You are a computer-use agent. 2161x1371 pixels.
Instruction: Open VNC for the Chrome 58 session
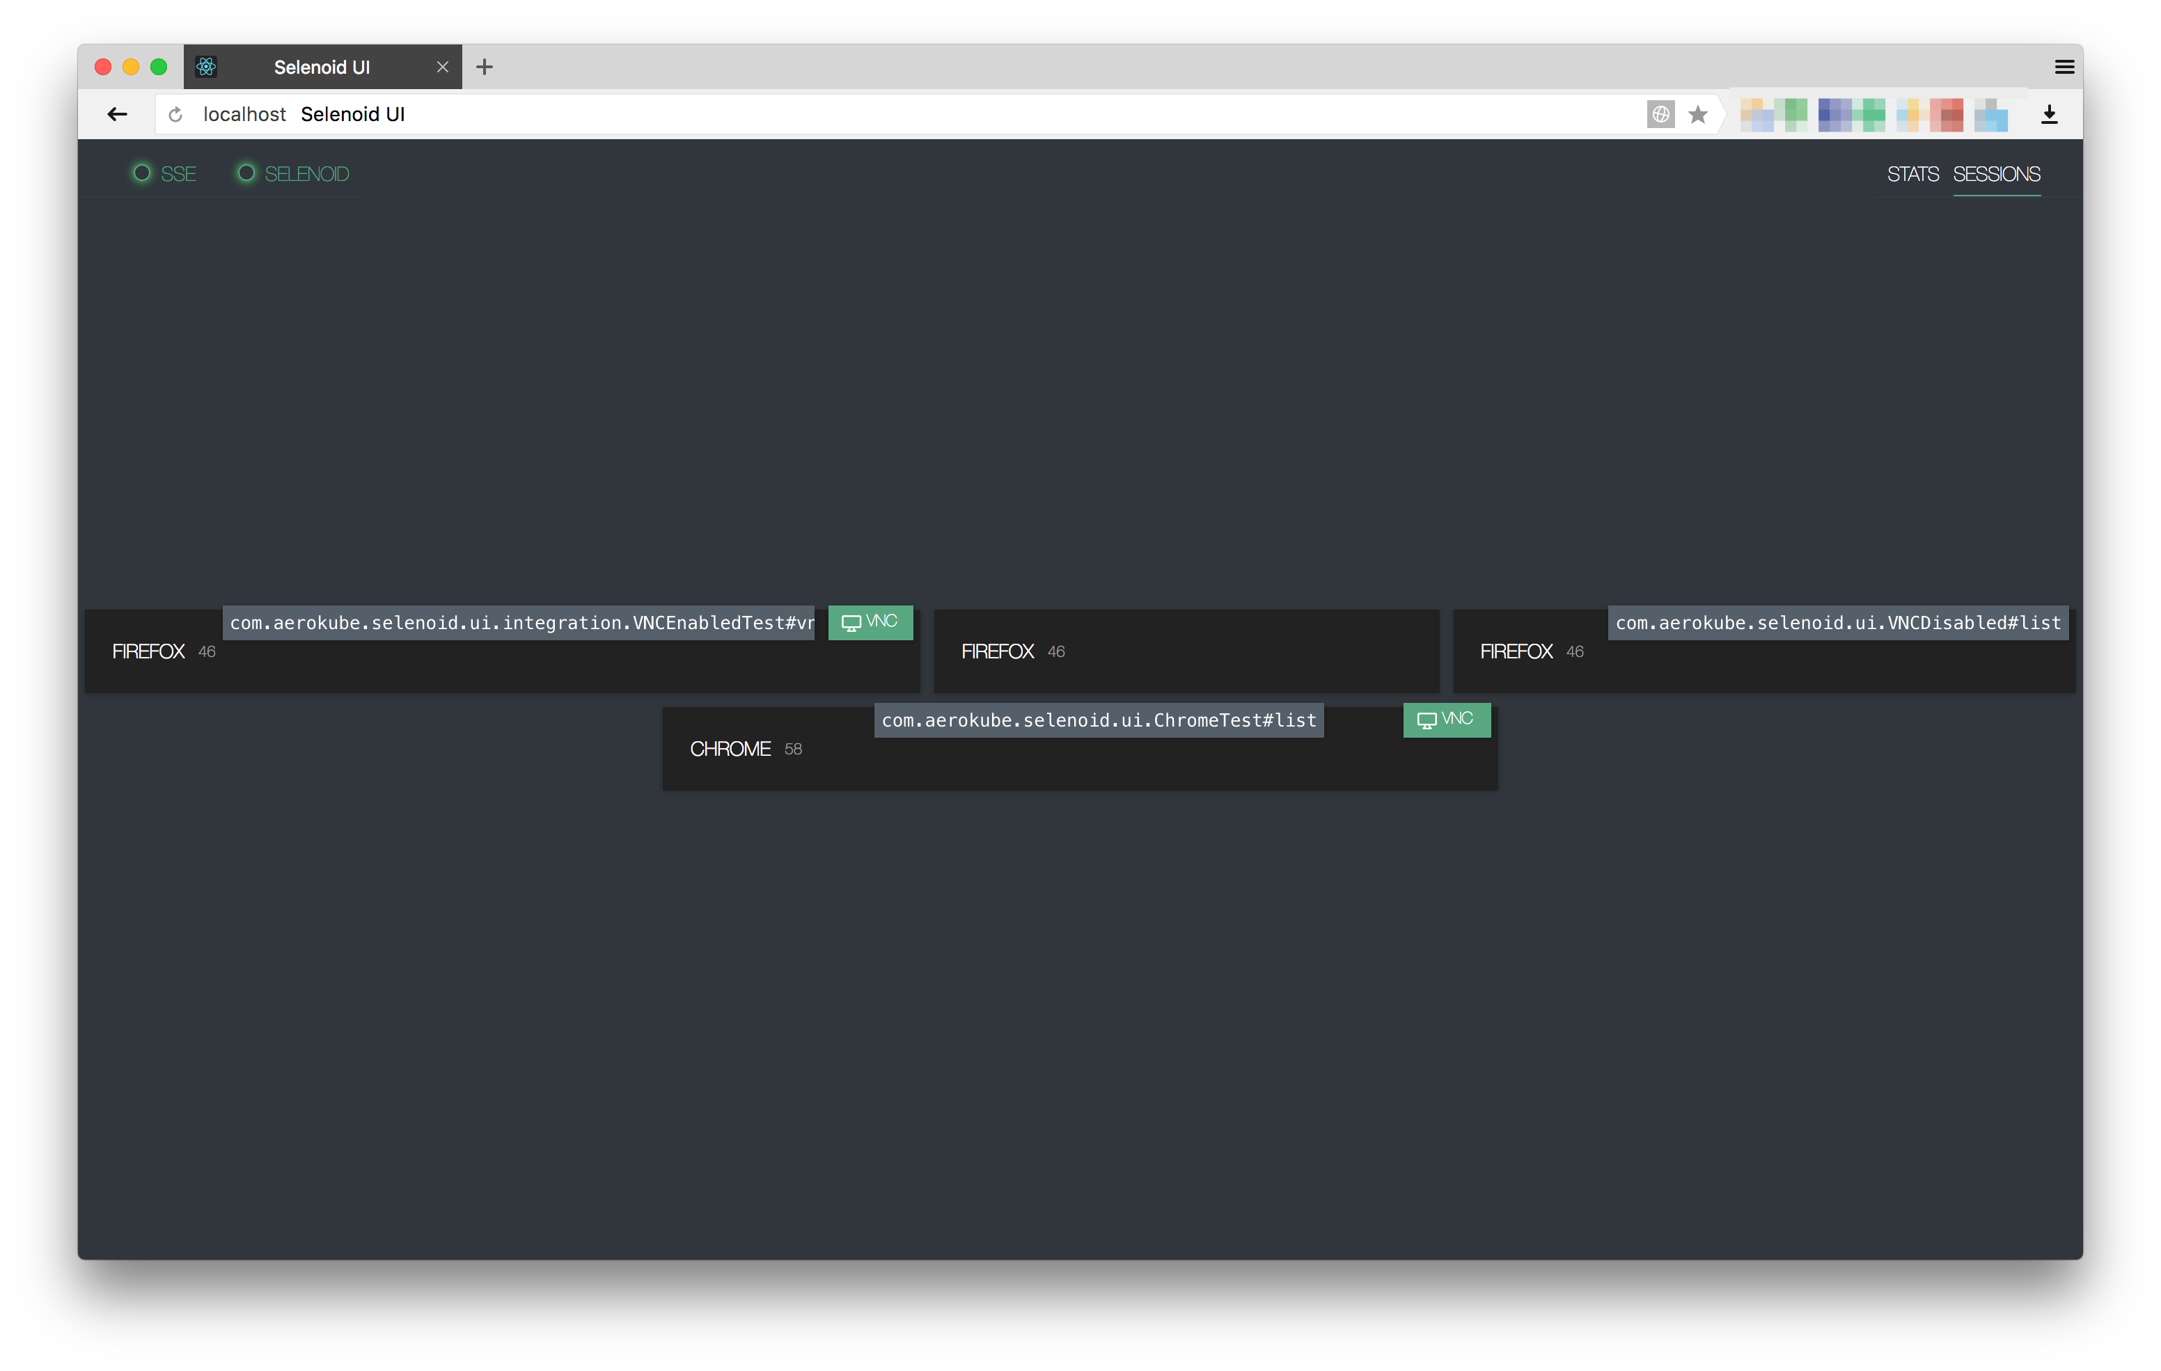coord(1446,720)
